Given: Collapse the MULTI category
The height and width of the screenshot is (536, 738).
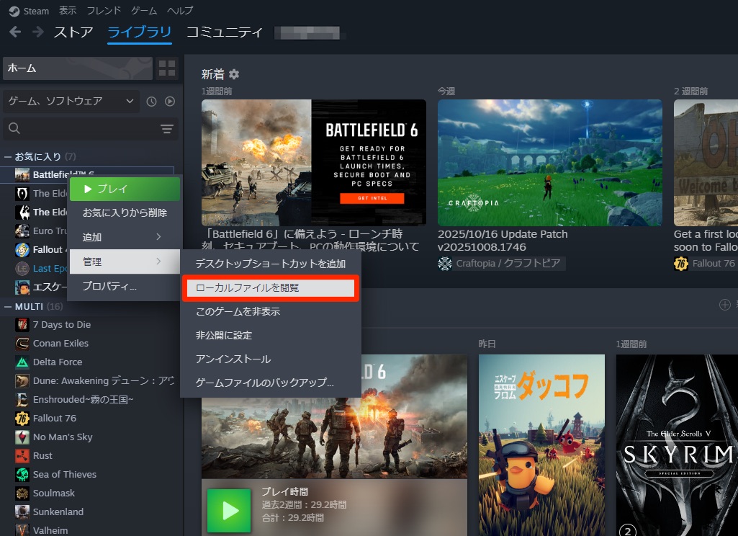Looking at the screenshot, I should (x=8, y=306).
